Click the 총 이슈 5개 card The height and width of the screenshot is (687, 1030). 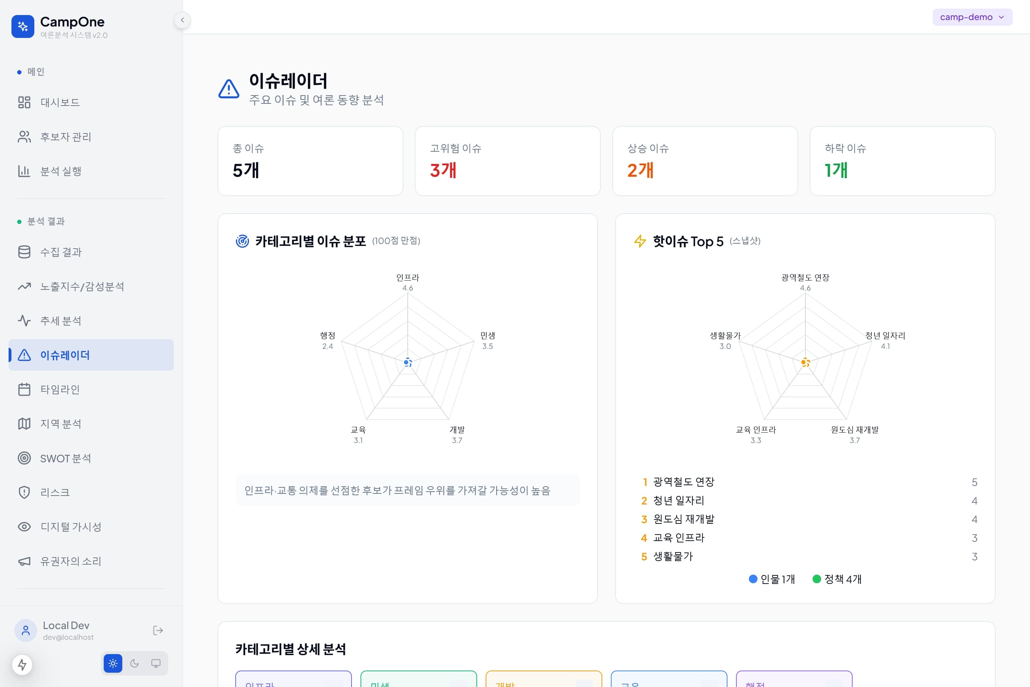pos(310,161)
